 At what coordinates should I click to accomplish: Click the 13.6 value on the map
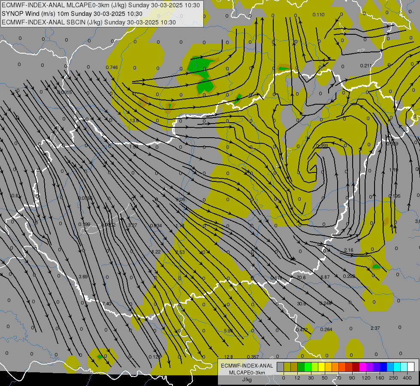coord(134,121)
